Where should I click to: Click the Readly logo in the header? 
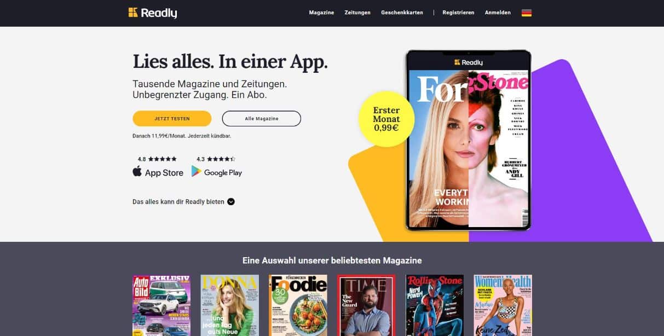click(153, 13)
